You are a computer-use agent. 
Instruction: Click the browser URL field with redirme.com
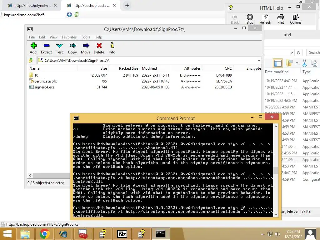tap(34, 15)
